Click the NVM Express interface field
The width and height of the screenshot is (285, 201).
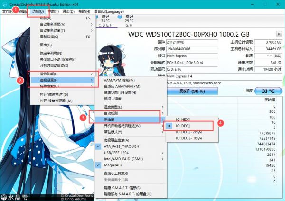point(192,55)
